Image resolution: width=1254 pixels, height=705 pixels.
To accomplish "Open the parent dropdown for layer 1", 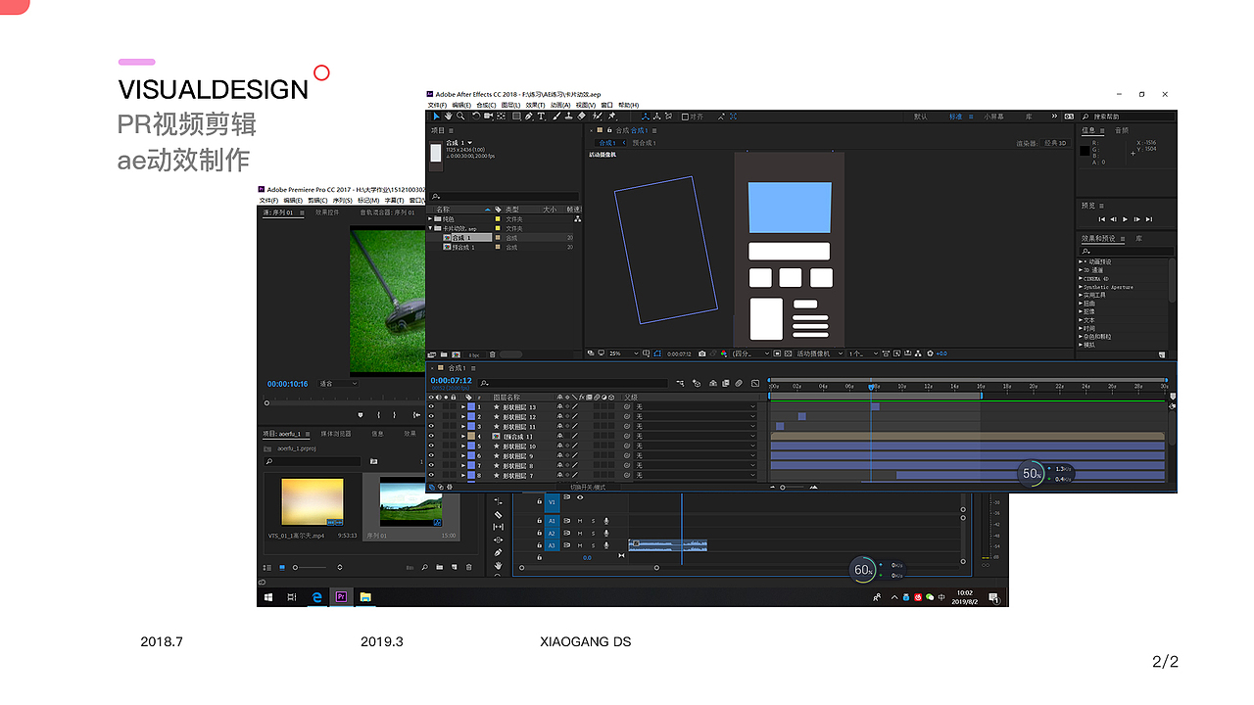I will pos(696,406).
